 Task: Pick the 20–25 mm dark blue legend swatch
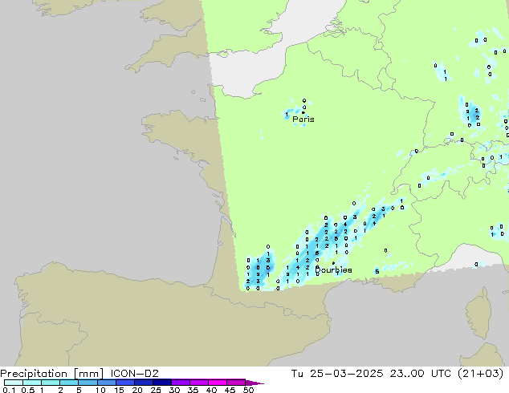[x=144, y=383]
